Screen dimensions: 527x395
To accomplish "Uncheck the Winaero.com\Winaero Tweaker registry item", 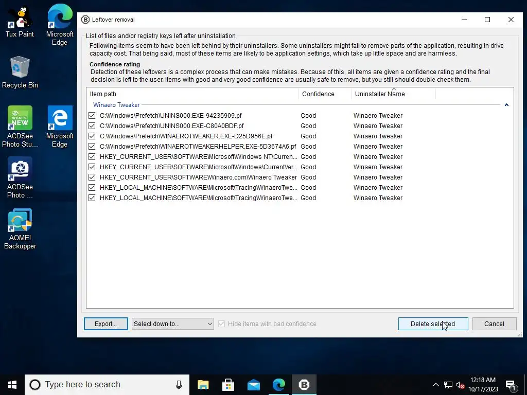I will [92, 177].
